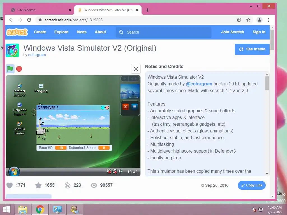
Task: Open the Explore menu item
Action: (61, 32)
